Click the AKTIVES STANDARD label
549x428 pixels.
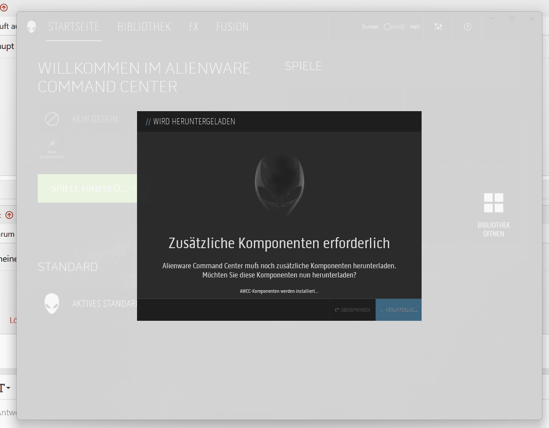pyautogui.click(x=105, y=304)
